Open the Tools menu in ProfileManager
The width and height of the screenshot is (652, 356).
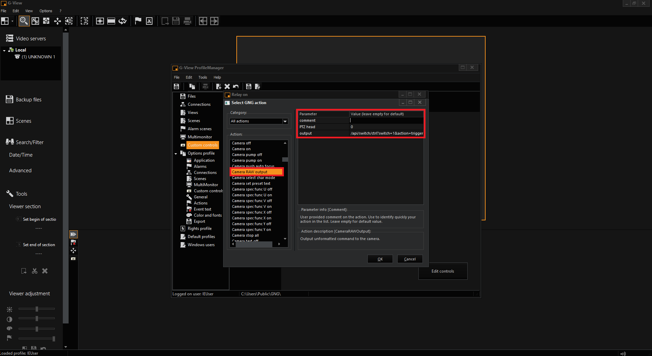(x=202, y=77)
